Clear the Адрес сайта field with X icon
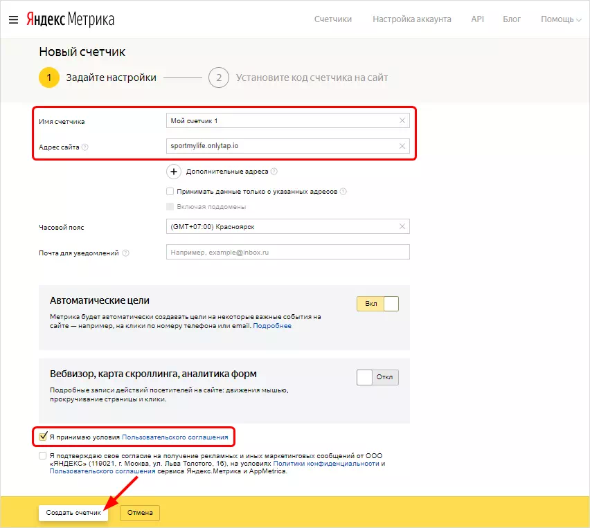This screenshot has width=590, height=528. (x=402, y=146)
